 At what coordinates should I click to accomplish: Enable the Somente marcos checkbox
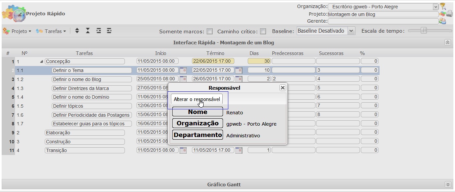coord(210,31)
